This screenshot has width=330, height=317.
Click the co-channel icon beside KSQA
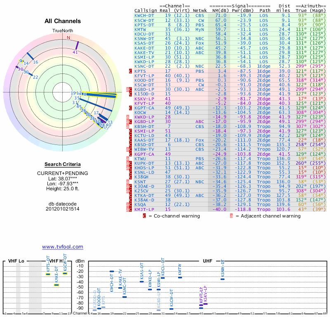click(130, 205)
